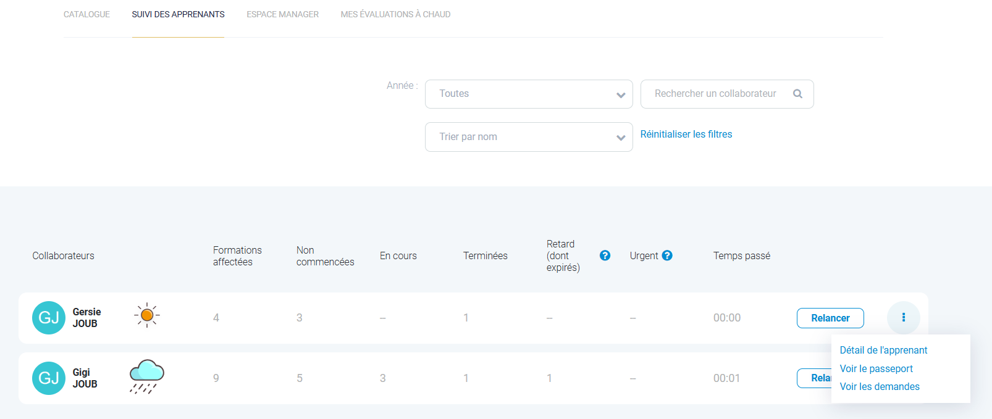
Task: Go to Mes évaluations à chaud tab
Action: click(395, 14)
